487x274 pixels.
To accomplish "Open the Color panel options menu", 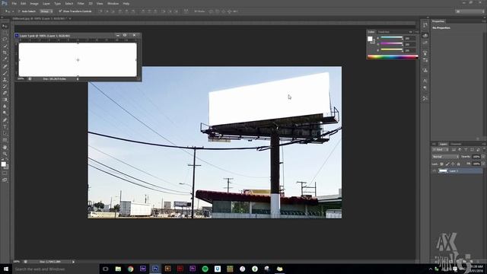I will pyautogui.click(x=417, y=32).
